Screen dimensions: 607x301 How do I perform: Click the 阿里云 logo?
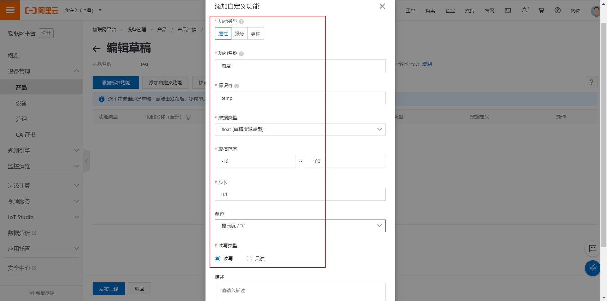[41, 10]
